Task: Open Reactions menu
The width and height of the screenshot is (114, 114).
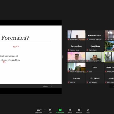Action: click(x=79, y=111)
